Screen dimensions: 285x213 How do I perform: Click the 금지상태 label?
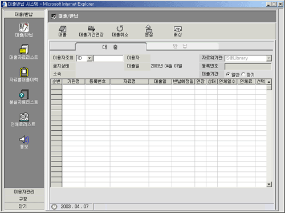[61, 66]
